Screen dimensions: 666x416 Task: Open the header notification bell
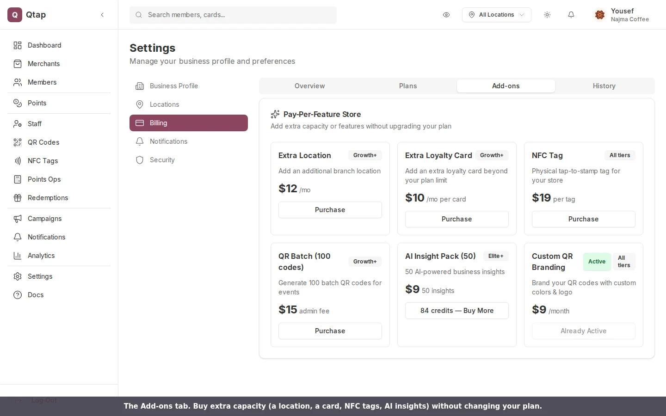(x=571, y=15)
